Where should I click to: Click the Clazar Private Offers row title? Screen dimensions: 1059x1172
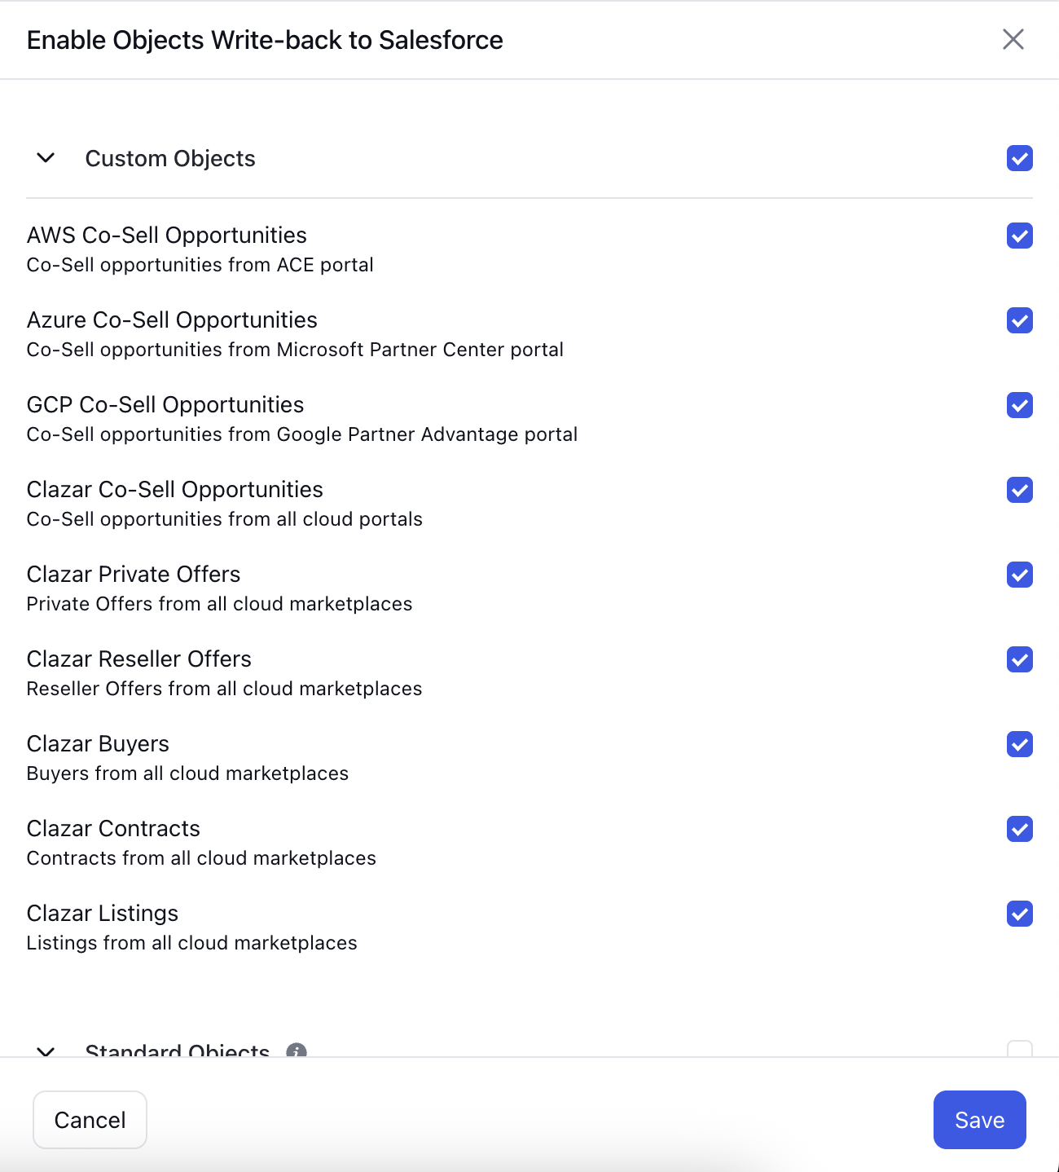134,574
